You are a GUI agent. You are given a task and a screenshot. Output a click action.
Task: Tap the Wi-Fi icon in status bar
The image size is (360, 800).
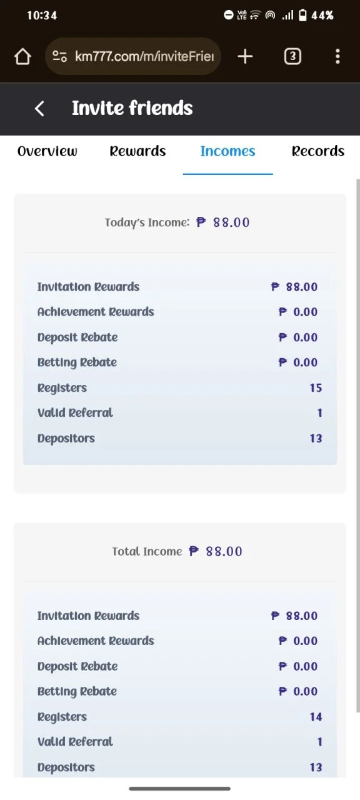pos(255,15)
